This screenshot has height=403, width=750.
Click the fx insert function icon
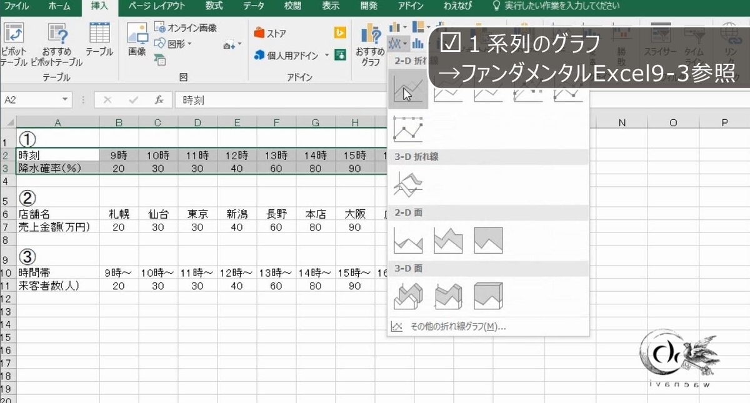coord(159,100)
